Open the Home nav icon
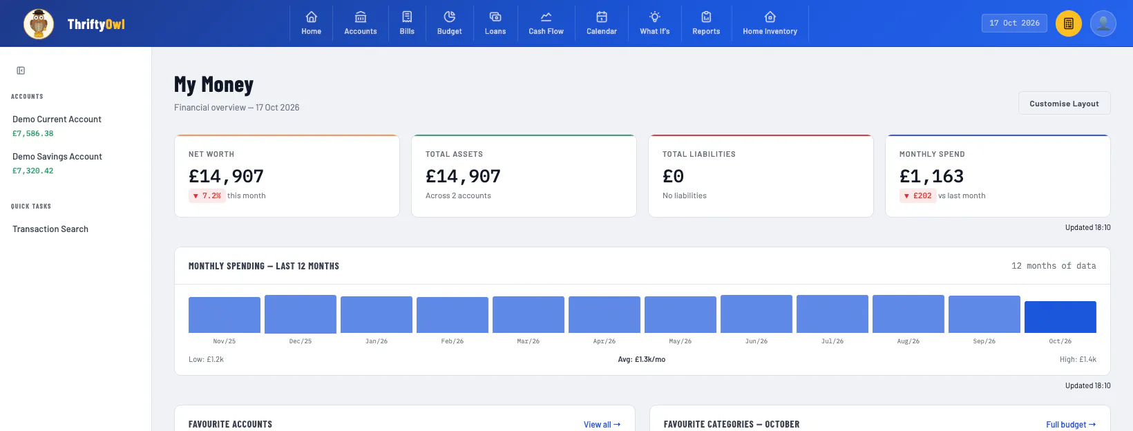Viewport: 1133px width, 431px height. (312, 17)
